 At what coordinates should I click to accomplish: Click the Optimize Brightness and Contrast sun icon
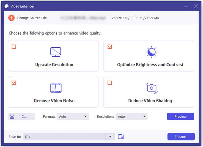coord(151,52)
